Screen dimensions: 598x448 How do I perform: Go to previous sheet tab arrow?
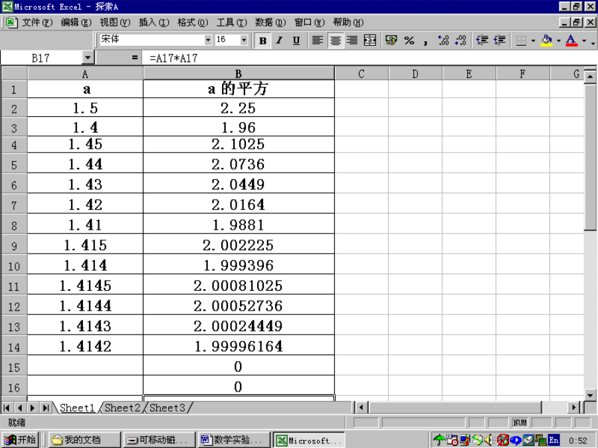click(20, 408)
